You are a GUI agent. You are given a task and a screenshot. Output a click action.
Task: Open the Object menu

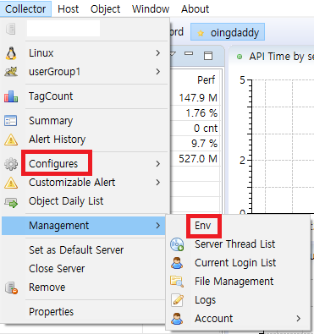[x=105, y=9]
